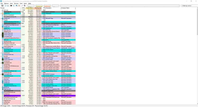
Task: Select the HP.JumpStarts.exe row
Action: pyautogui.click(x=38, y=91)
